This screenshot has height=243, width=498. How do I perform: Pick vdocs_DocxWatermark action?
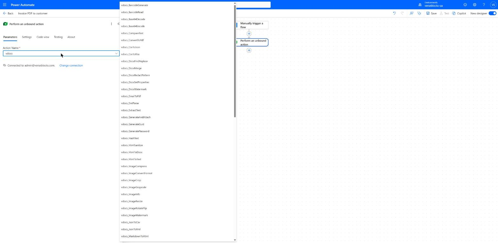coord(177,89)
